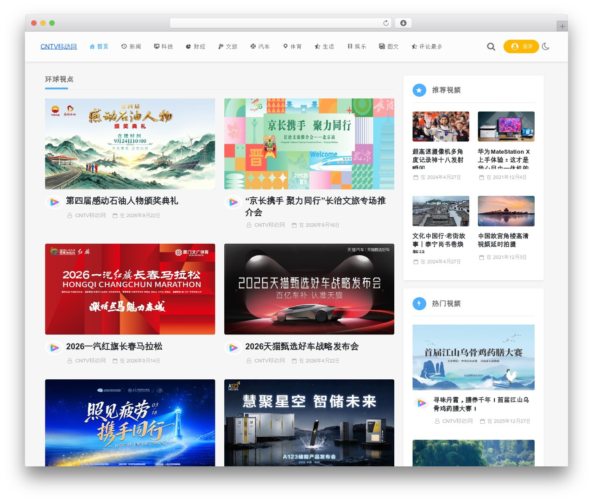Click the yellow 登录 login button
Image resolution: width=593 pixels, height=502 pixels.
point(521,46)
